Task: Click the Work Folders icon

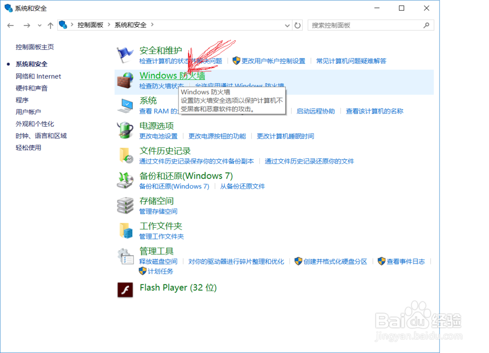Action: pos(126,230)
